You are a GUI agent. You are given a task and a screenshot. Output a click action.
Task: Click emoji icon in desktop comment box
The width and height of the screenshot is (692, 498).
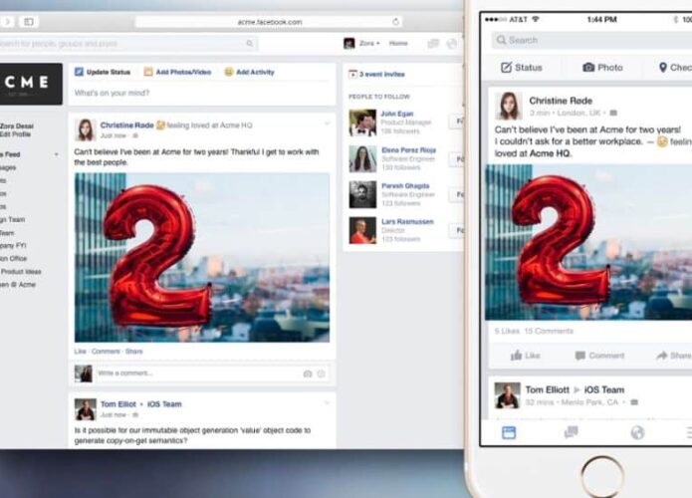(322, 373)
